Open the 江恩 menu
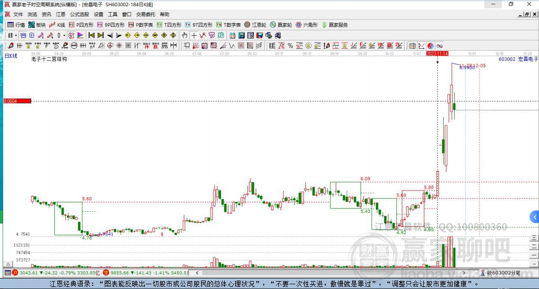Viewport: 539px width, 289px height. (x=61, y=14)
